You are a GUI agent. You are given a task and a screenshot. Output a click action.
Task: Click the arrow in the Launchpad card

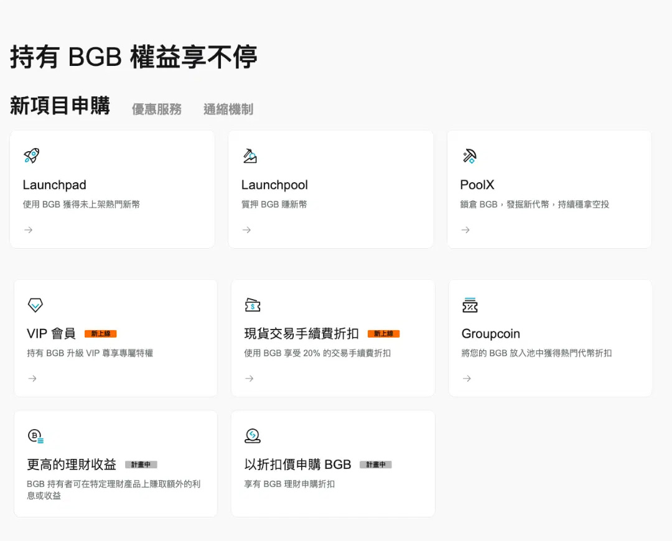[x=28, y=230]
